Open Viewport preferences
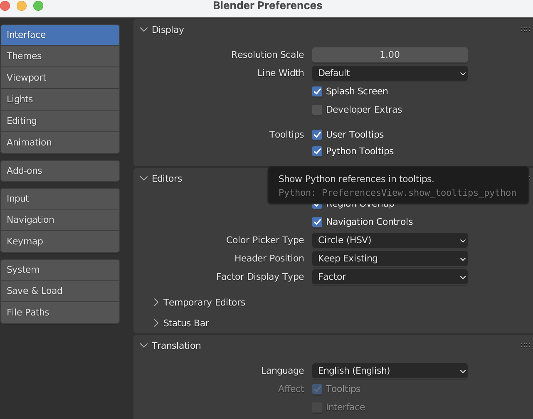Image resolution: width=533 pixels, height=419 pixels. pyautogui.click(x=60, y=78)
